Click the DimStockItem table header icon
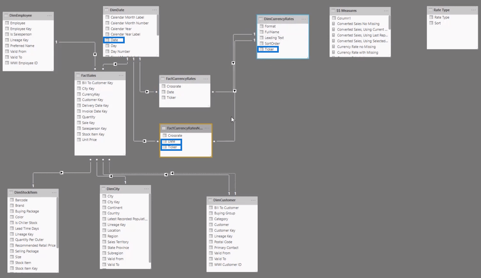 pos(11,193)
